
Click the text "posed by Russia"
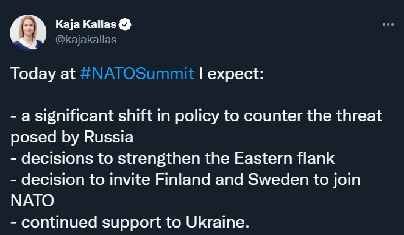(72, 137)
